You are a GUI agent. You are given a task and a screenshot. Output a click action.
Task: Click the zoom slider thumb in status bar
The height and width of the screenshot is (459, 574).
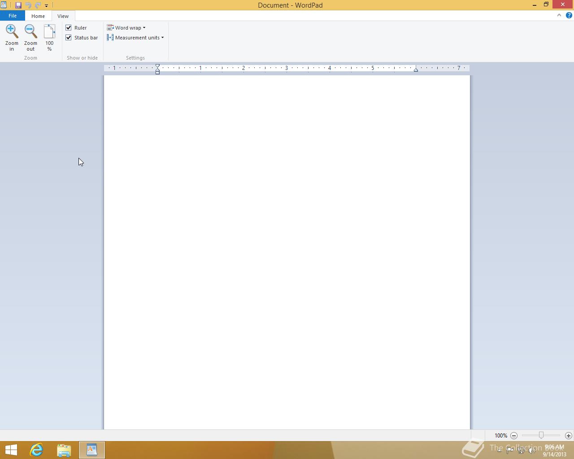[541, 435]
